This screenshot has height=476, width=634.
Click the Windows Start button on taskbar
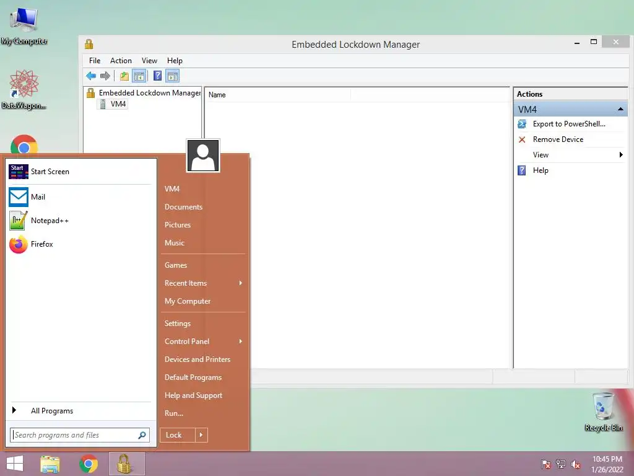[x=15, y=464]
